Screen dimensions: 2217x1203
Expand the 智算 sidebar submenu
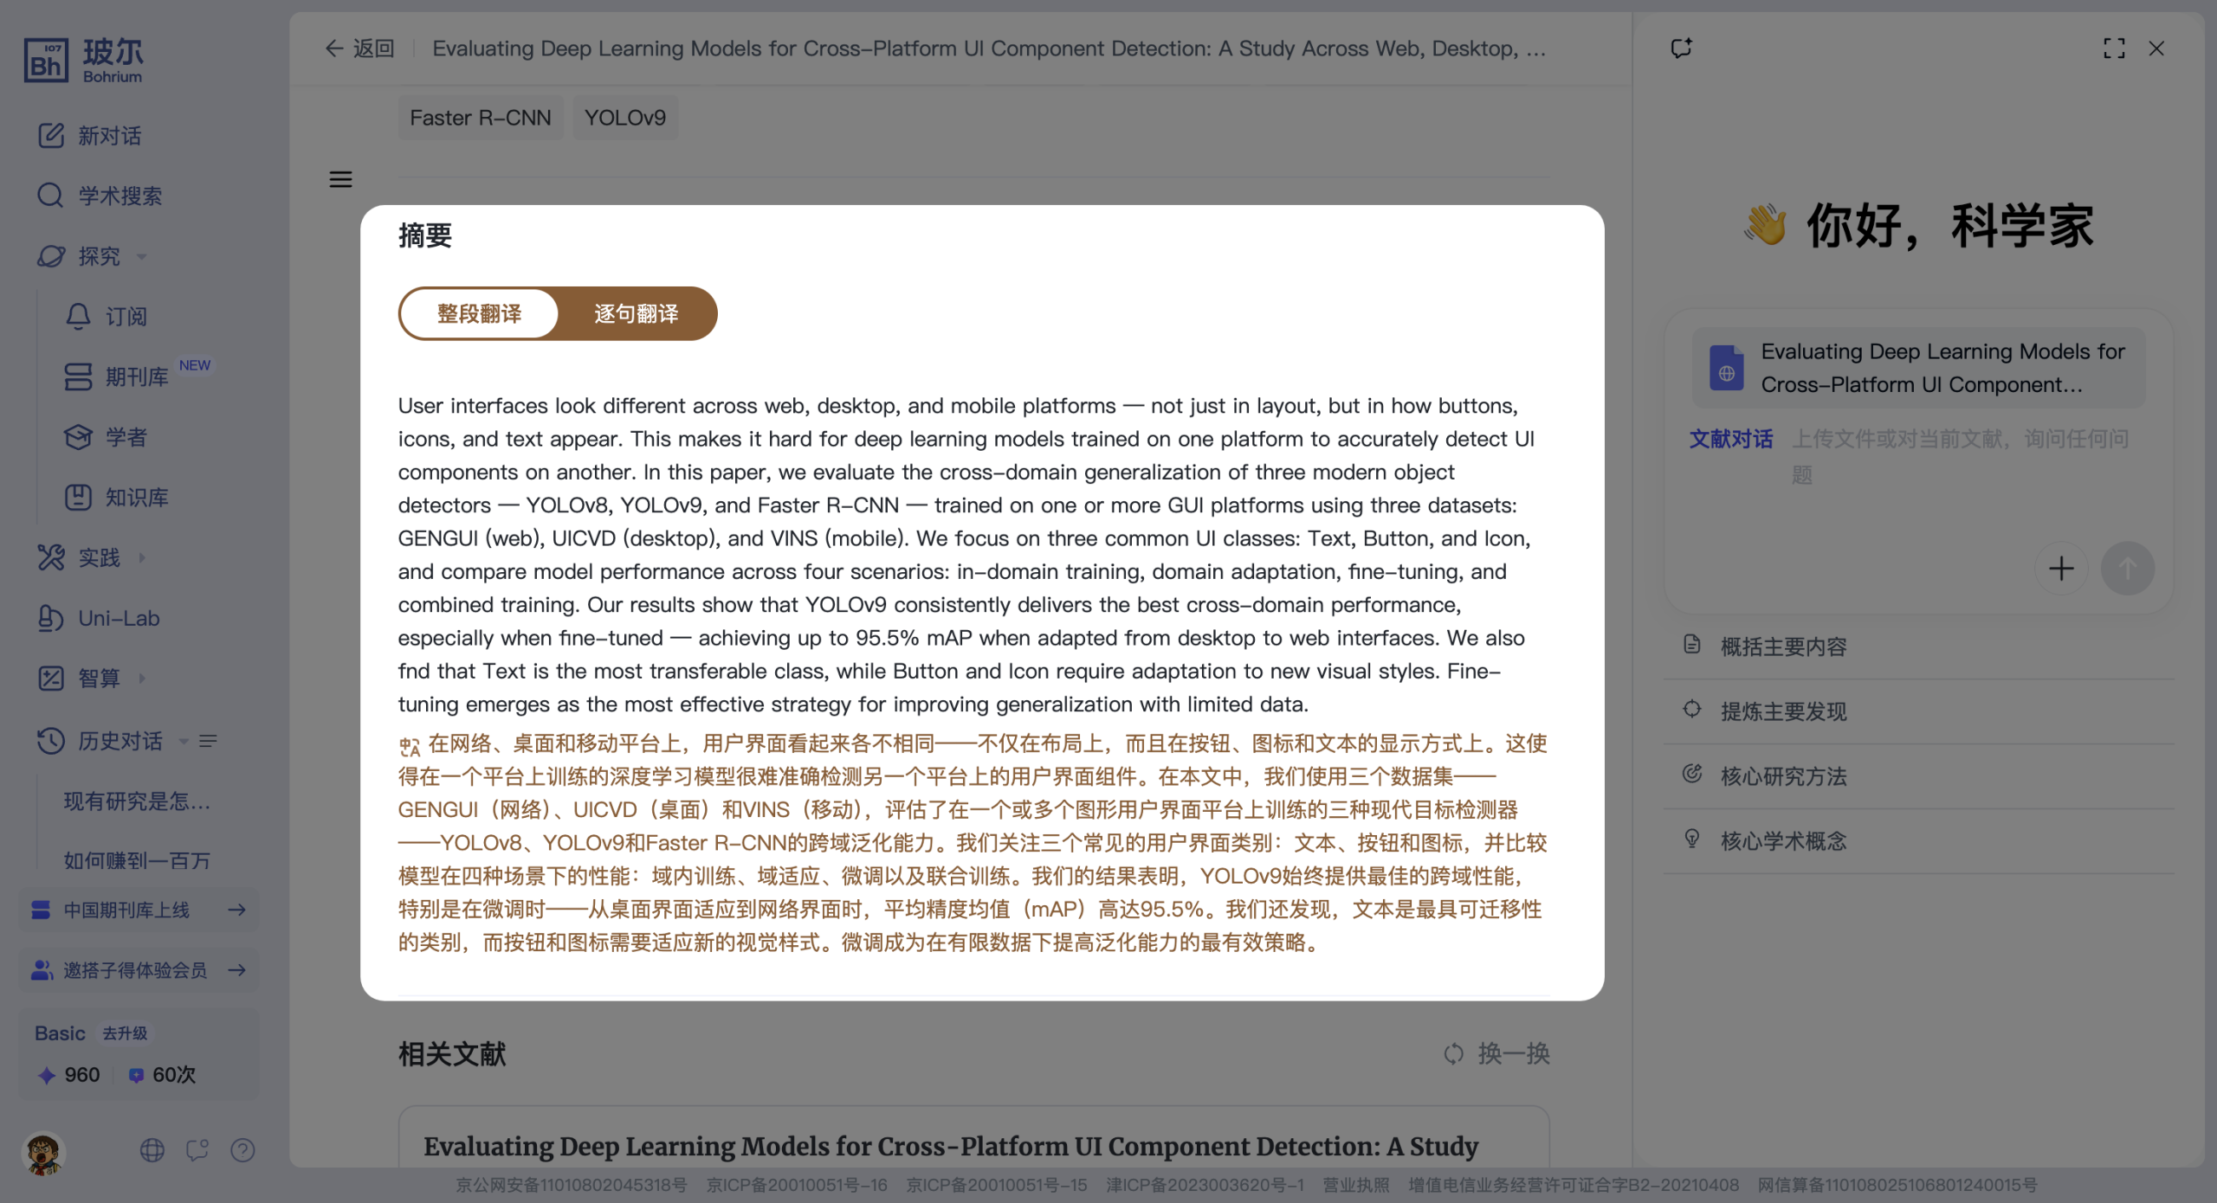[x=100, y=678]
